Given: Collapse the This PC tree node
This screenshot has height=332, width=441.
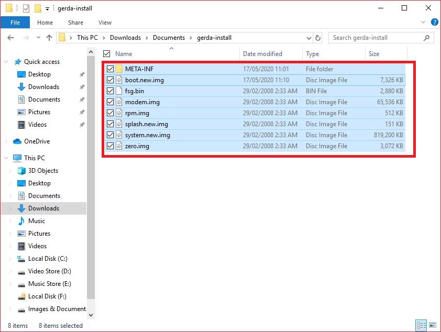Looking at the screenshot, I should point(6,158).
